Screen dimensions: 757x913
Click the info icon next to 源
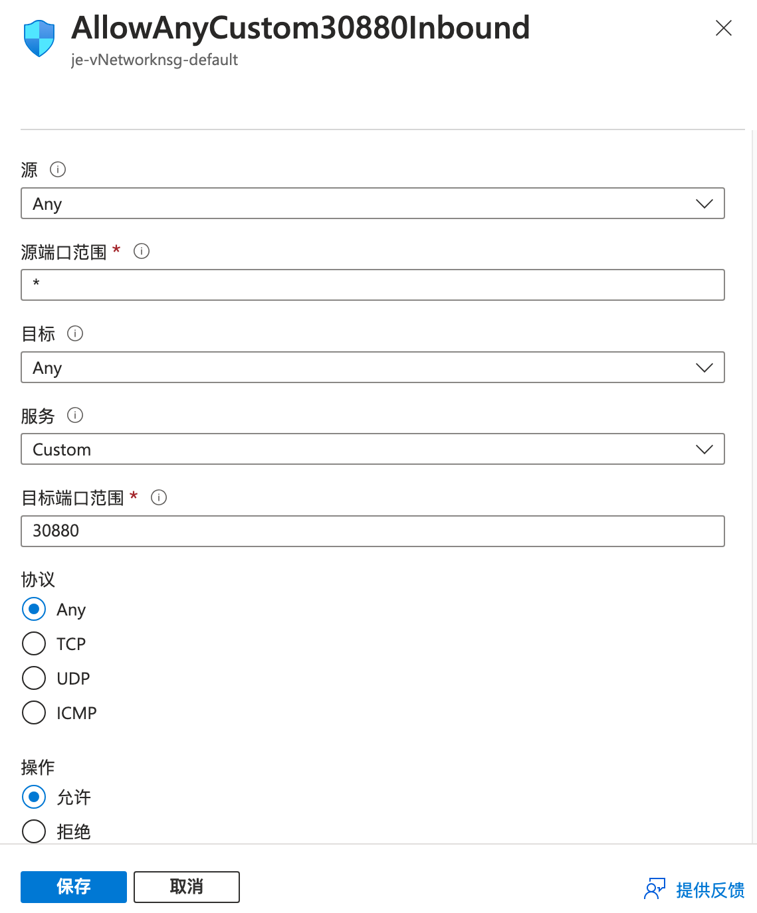(58, 169)
